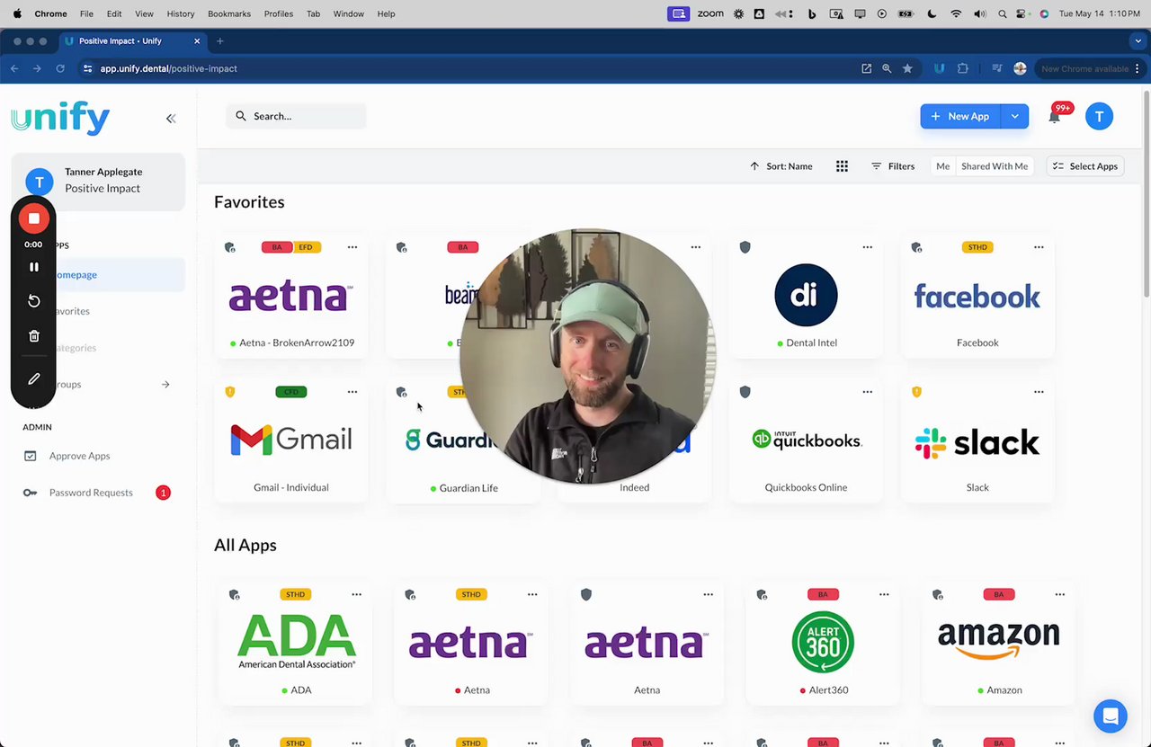Open more options on Quickbooks Online card
This screenshot has width=1151, height=747.
tap(867, 392)
